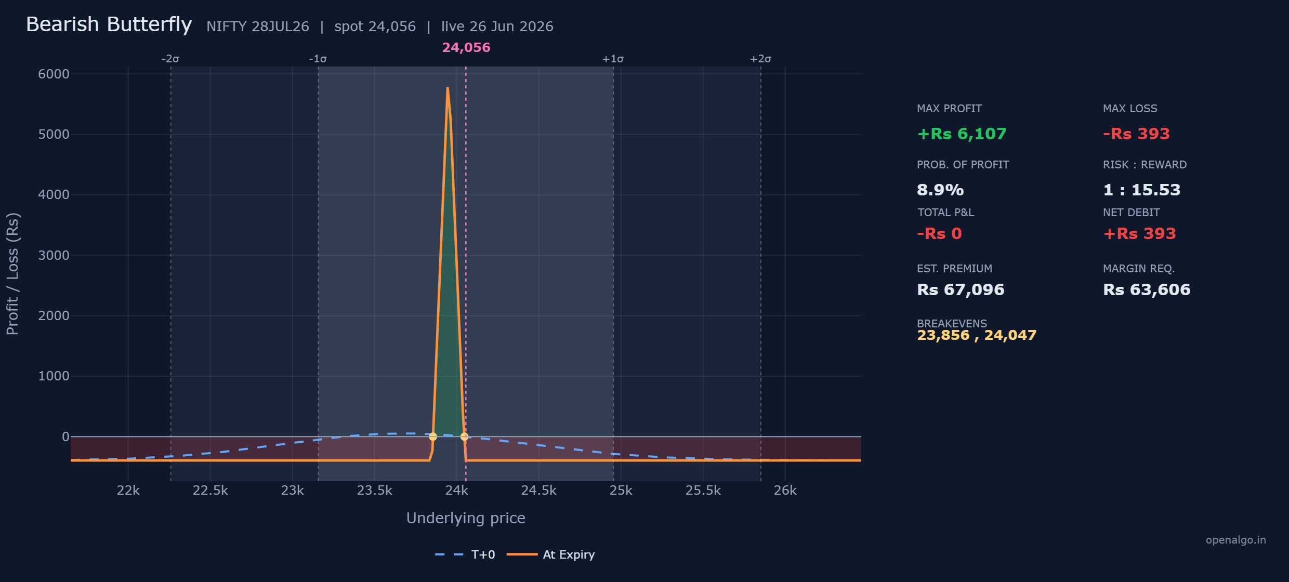Click the Net Debit value +Rs 393
The image size is (1289, 582).
point(1139,233)
